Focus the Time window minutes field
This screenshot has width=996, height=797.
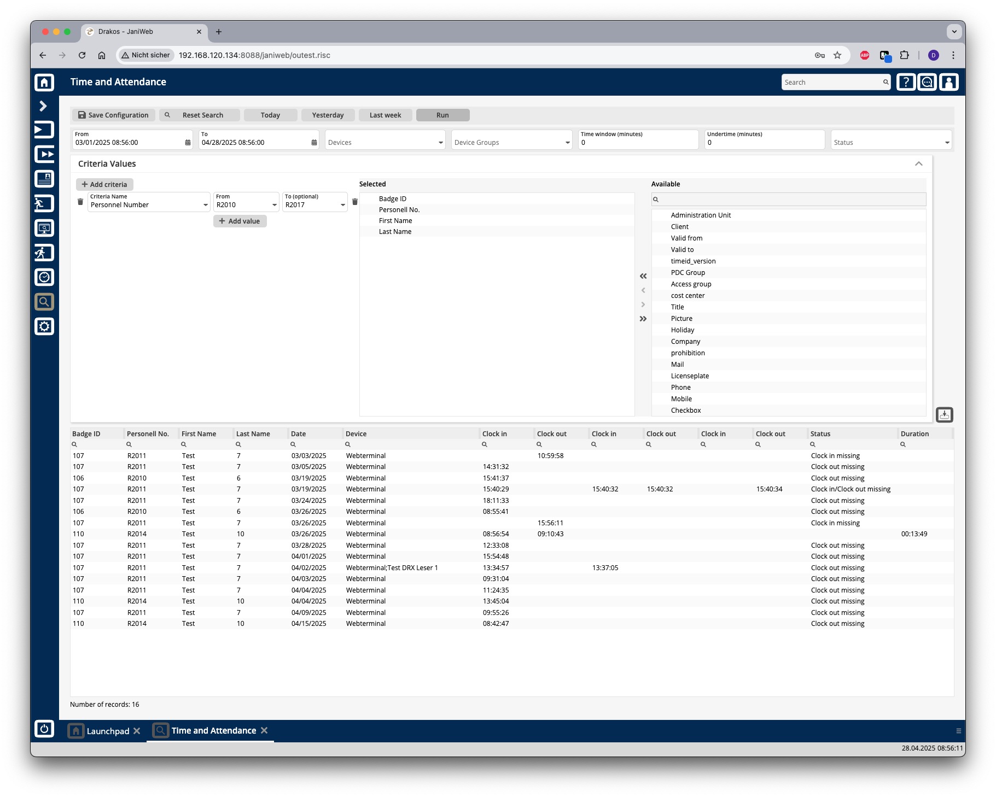coord(638,140)
